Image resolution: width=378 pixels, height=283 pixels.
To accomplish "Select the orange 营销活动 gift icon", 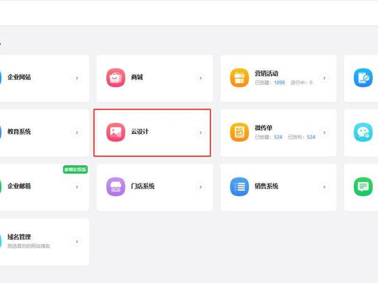I will click(240, 78).
